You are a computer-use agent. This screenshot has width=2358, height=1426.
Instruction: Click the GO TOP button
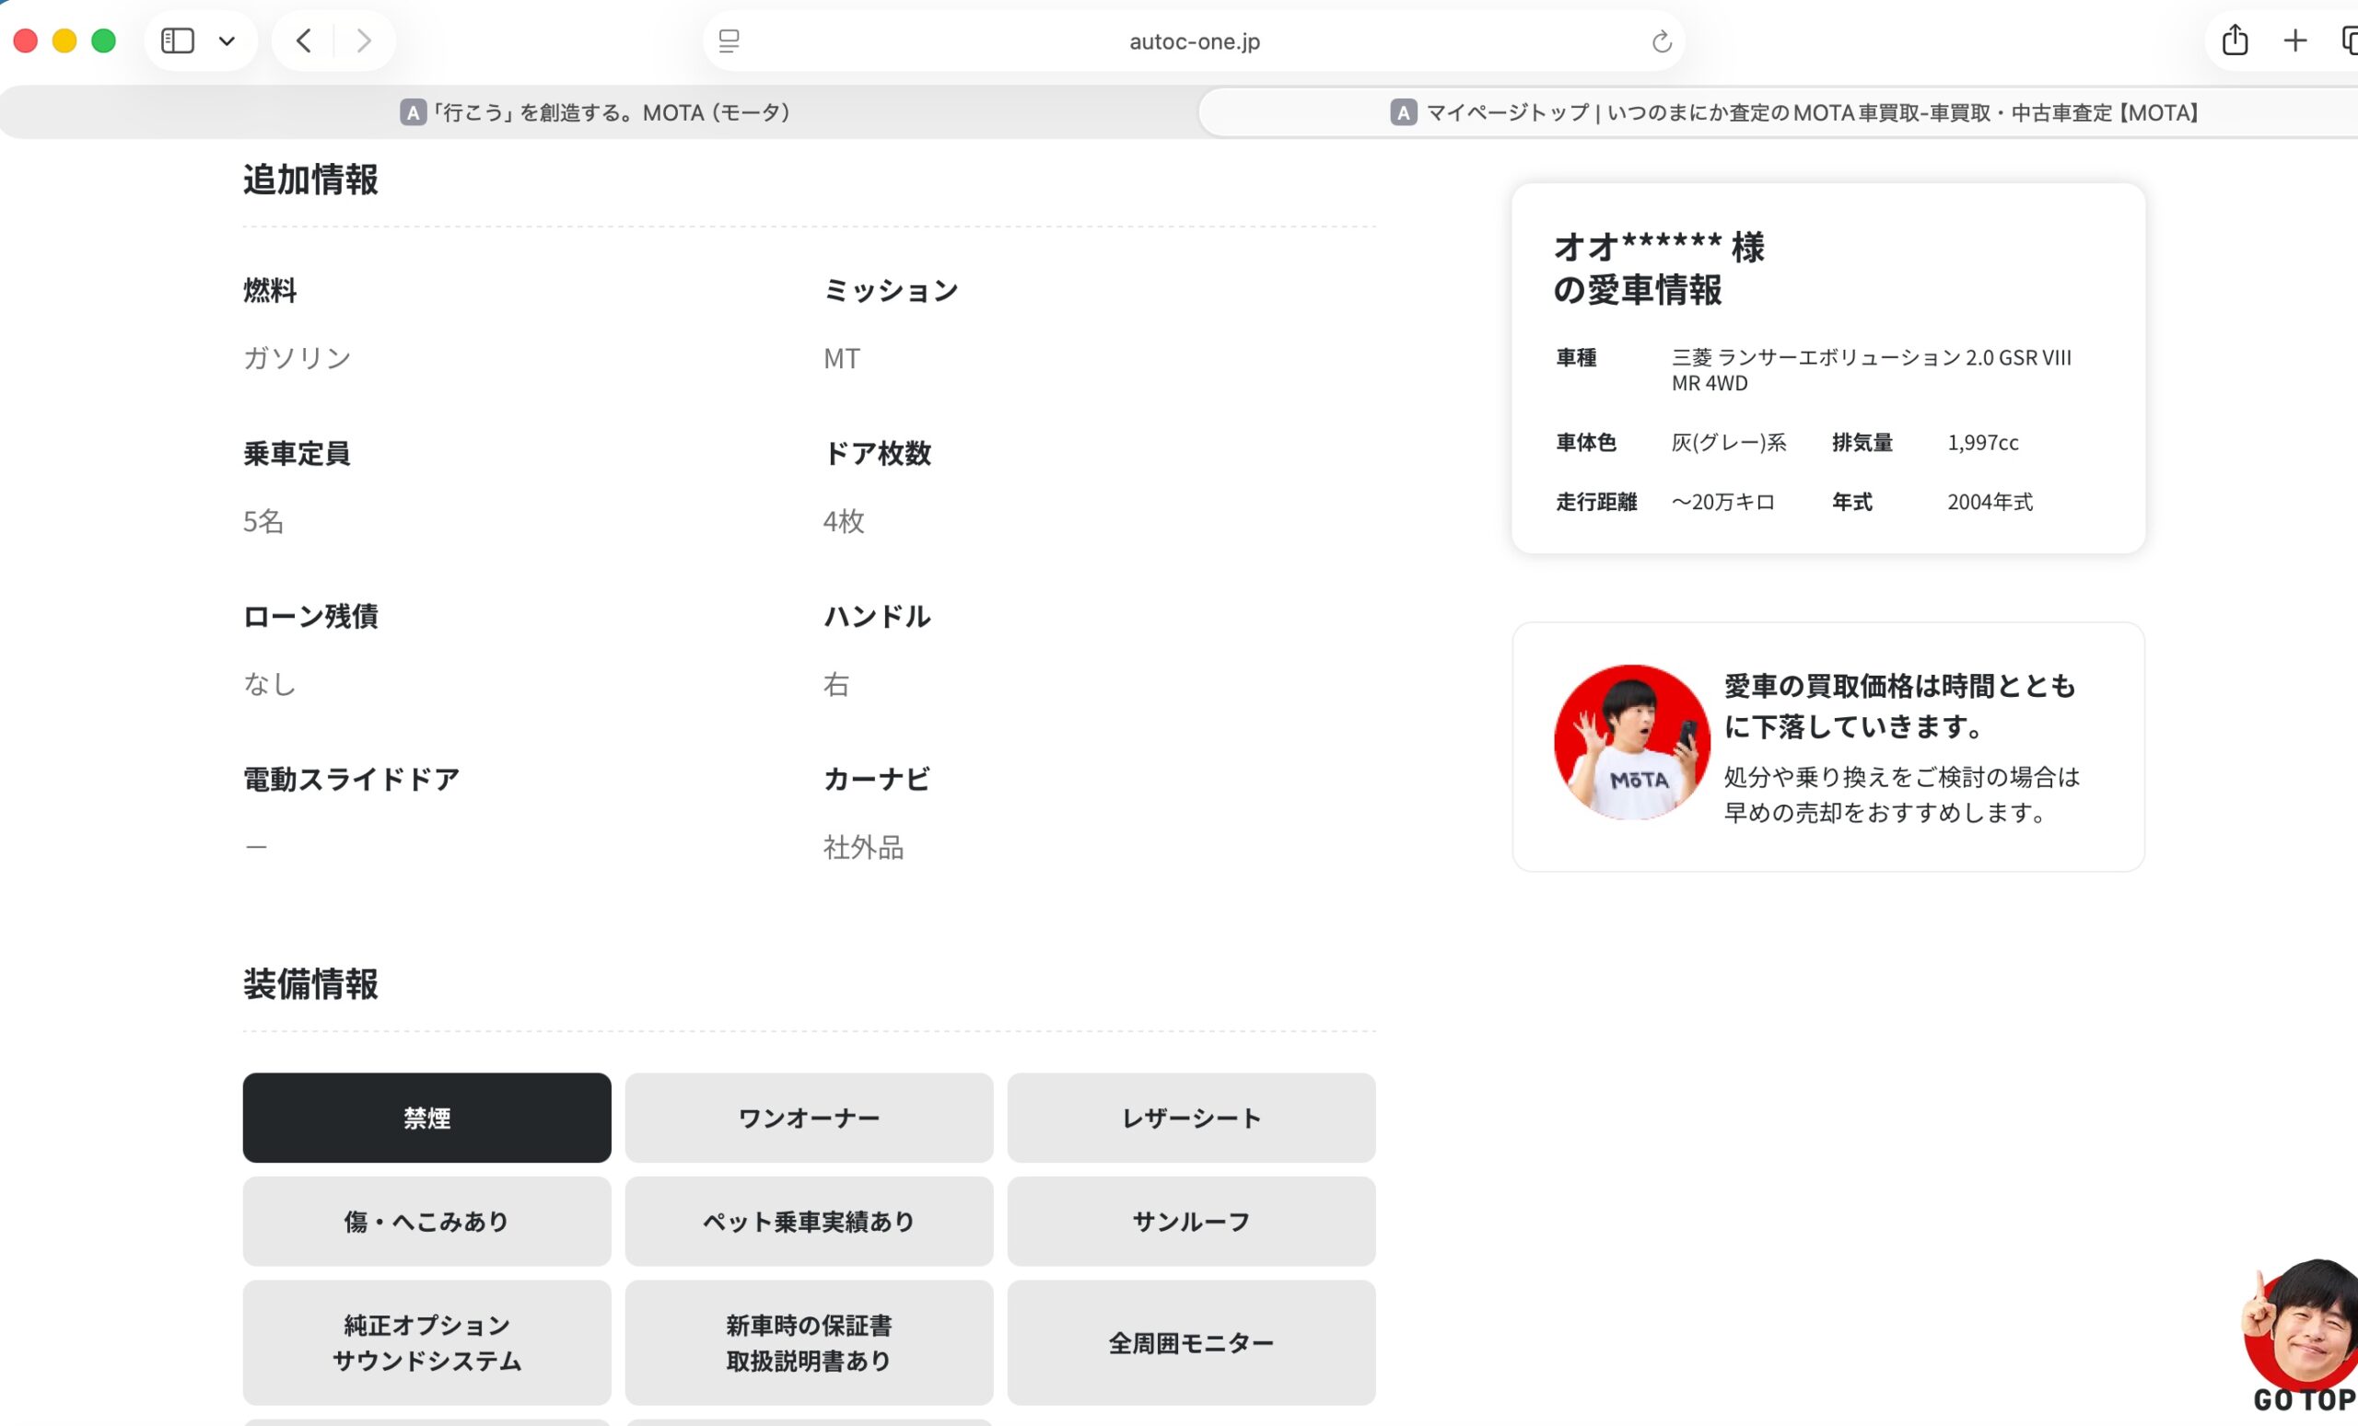pyautogui.click(x=2302, y=1338)
